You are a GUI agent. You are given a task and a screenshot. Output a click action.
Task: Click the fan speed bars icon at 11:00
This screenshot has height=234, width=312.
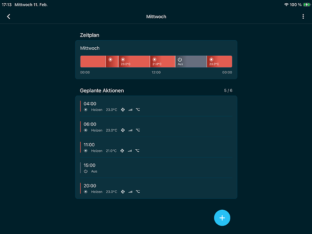[x=130, y=151]
